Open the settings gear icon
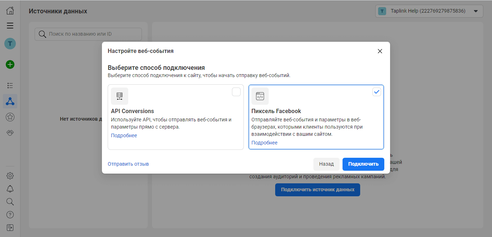The width and height of the screenshot is (492, 237). [x=10, y=176]
